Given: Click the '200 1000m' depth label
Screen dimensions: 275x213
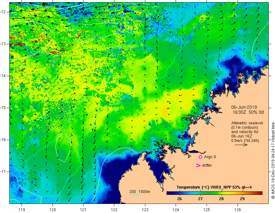Looking at the screenshot, I should point(140,192).
